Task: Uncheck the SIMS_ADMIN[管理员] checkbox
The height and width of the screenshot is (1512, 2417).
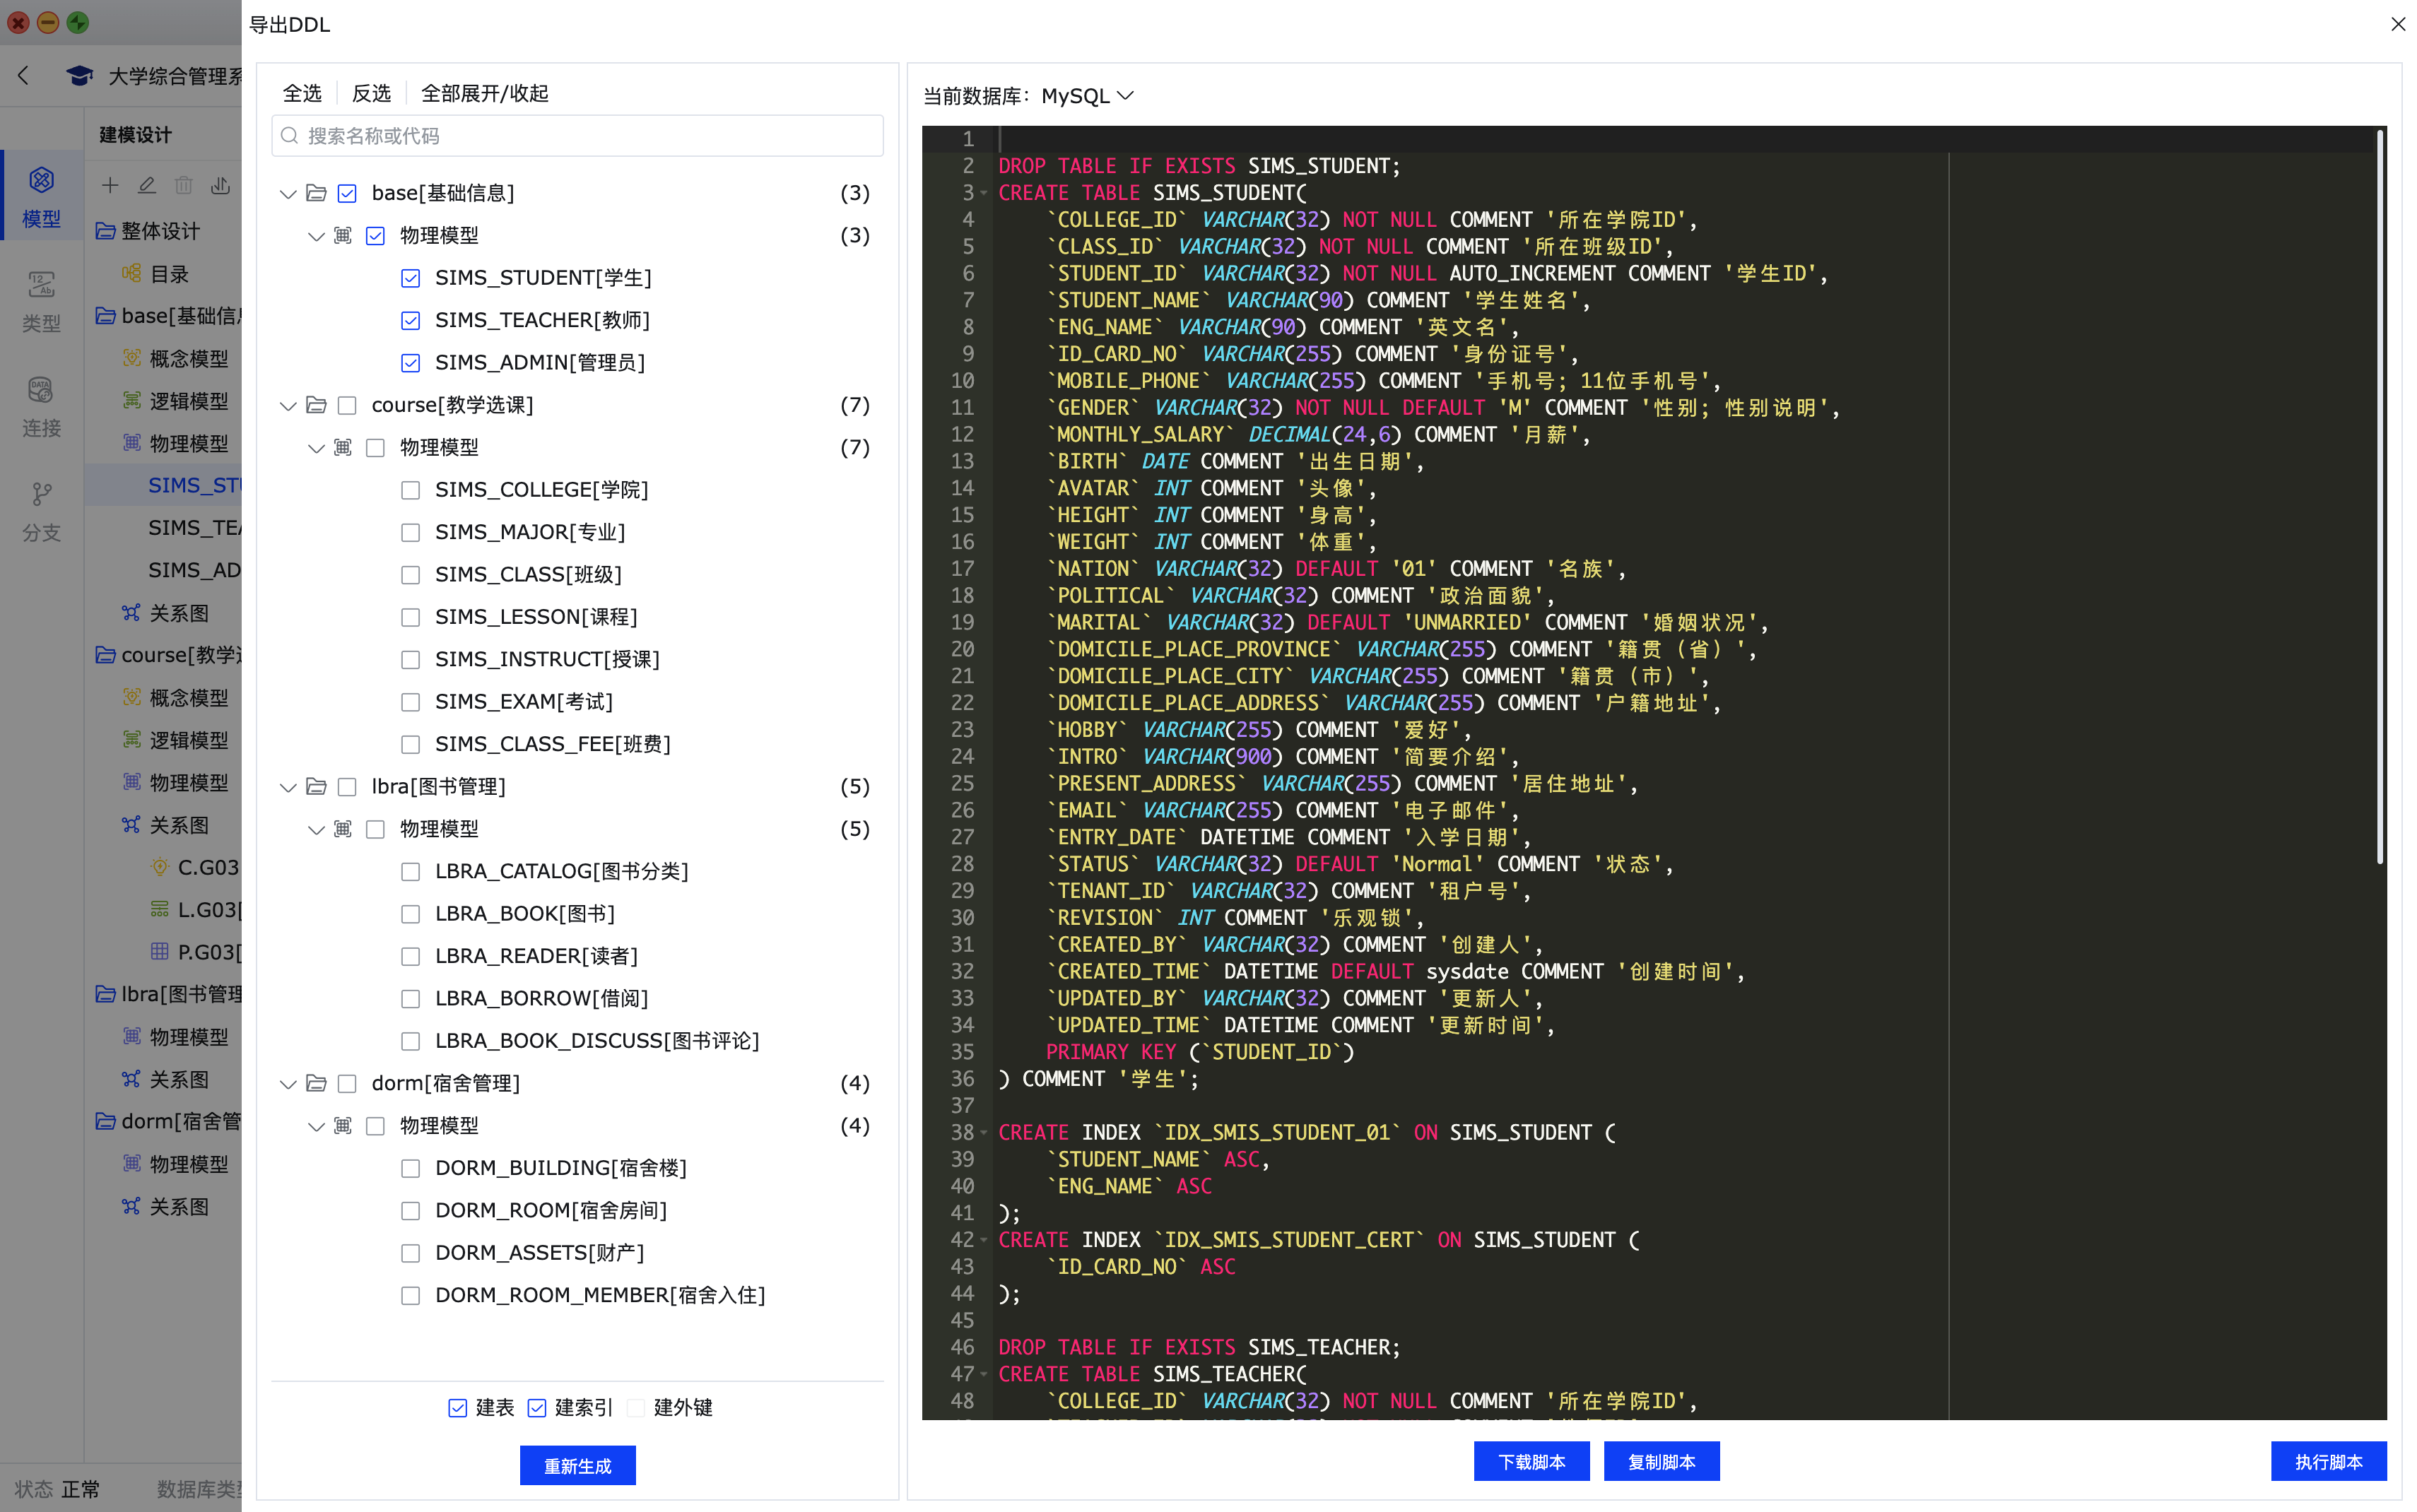Action: click(x=410, y=363)
